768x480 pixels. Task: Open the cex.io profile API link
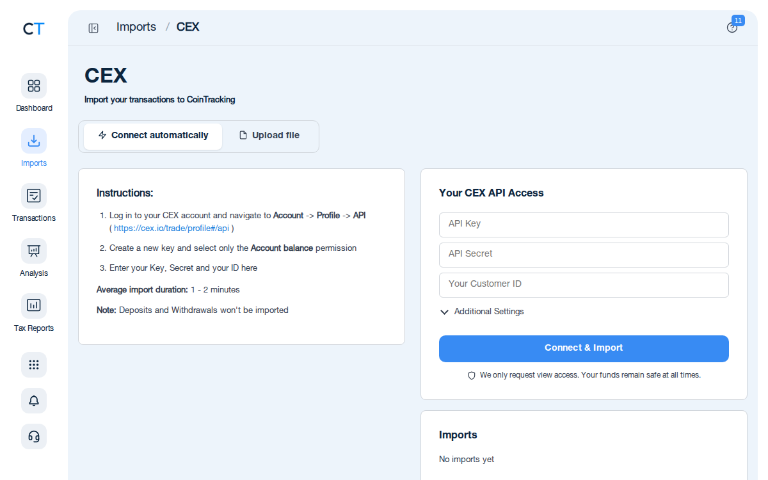point(172,228)
